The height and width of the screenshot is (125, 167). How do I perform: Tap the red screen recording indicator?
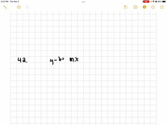[x=146, y=2]
